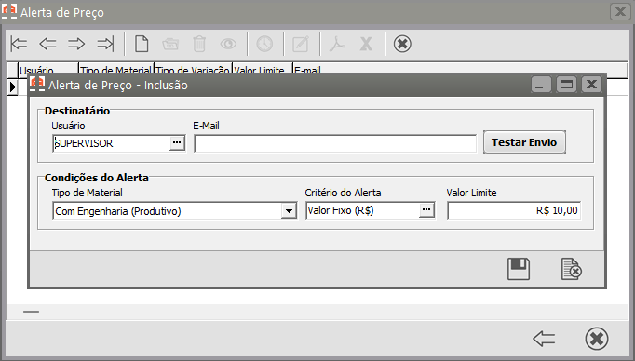
Task: Export to PDF toolbar icon
Action: (337, 44)
